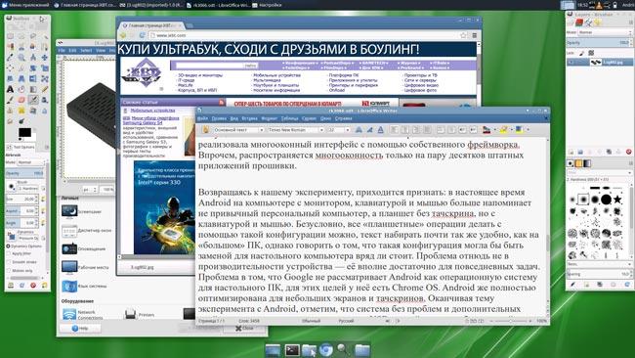Open Mode dropdown in GIMP tool options
Image resolution: width=635 pixels, height=358 pixels.
pyautogui.click(x=30, y=162)
